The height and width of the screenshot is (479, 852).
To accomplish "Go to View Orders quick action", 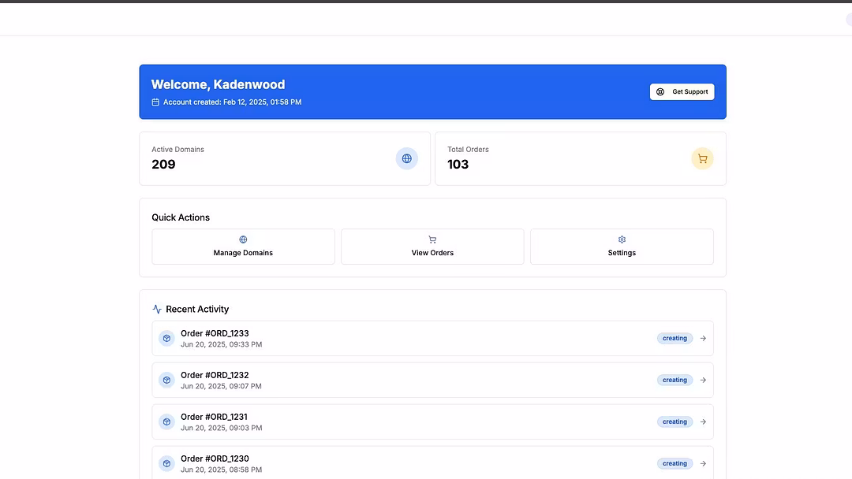I will tap(432, 247).
